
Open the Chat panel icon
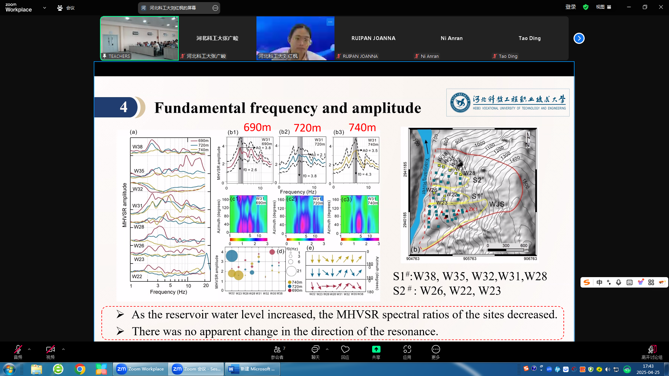tap(315, 350)
